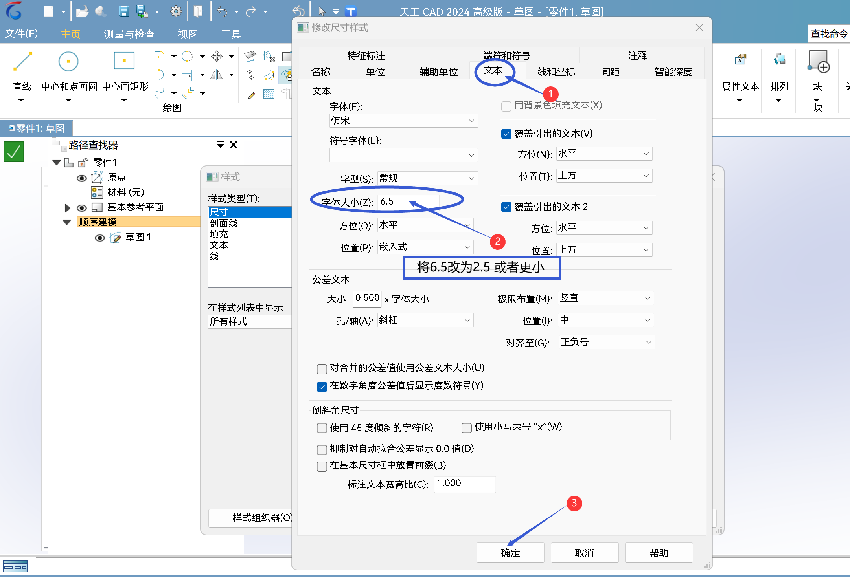
Task: Enable 对合并的公差值使用公差文本大小 checkbox
Action: (322, 369)
